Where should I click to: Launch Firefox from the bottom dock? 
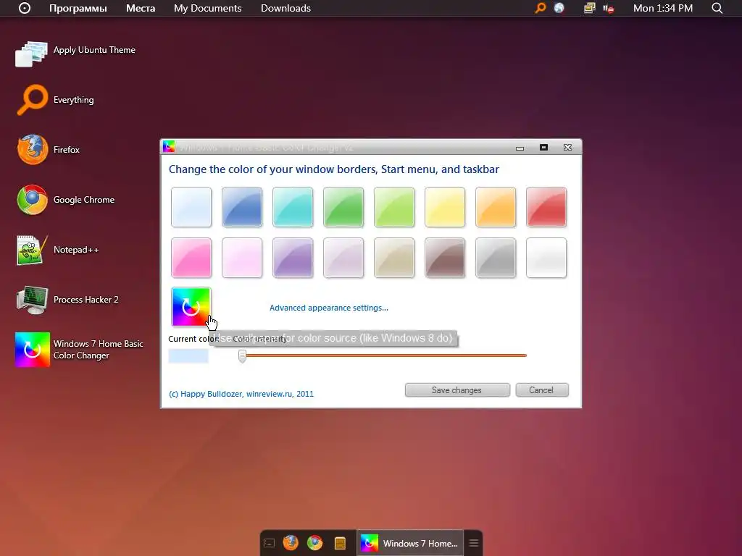[x=291, y=543]
